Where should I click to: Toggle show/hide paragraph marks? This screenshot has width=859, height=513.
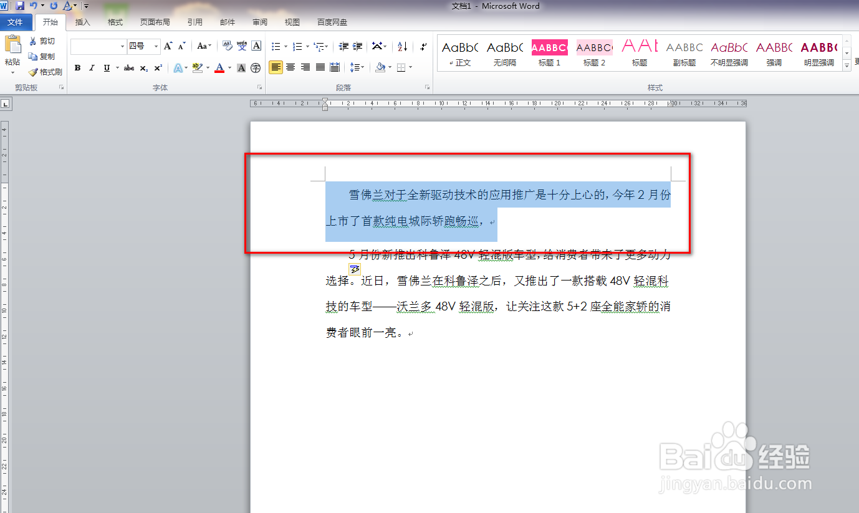424,46
